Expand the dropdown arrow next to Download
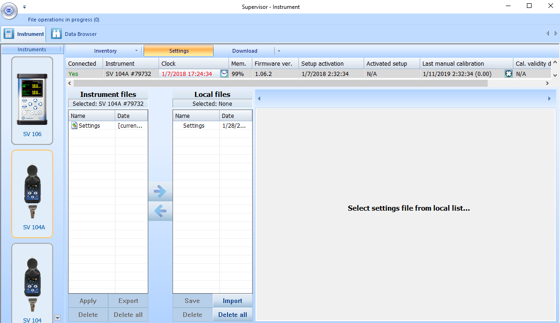Screen dimensions: 560x323 point(279,51)
